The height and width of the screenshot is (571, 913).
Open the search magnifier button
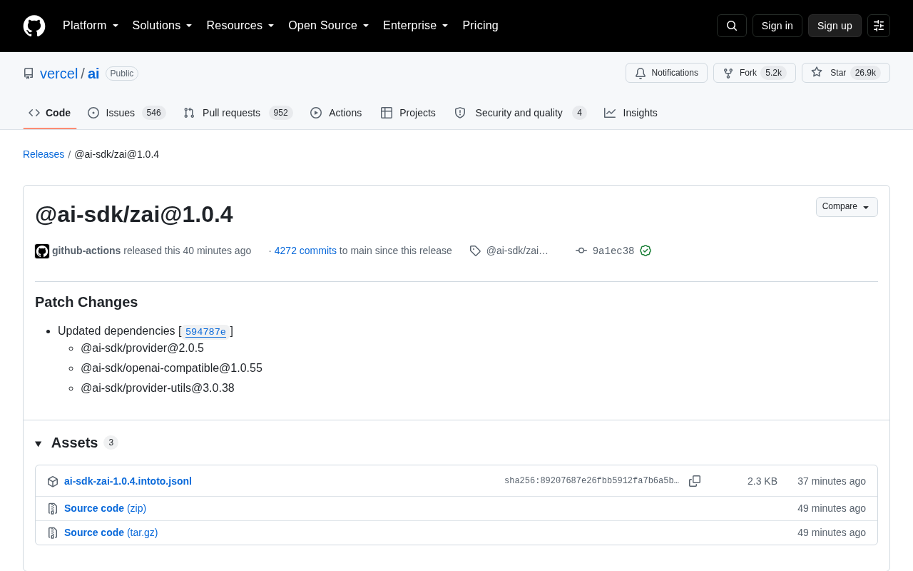pos(732,26)
